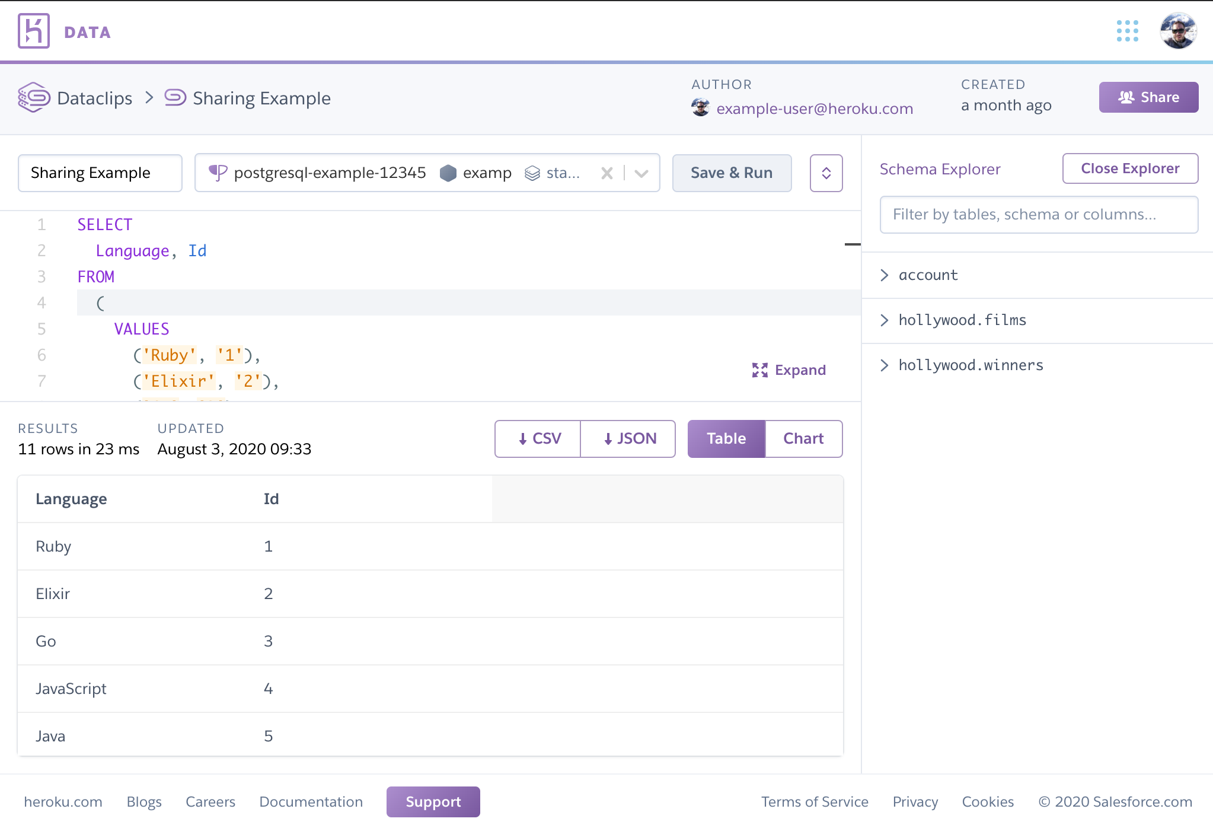Click the FROM keyword on line 3
This screenshot has height=828, width=1213.
pos(96,277)
